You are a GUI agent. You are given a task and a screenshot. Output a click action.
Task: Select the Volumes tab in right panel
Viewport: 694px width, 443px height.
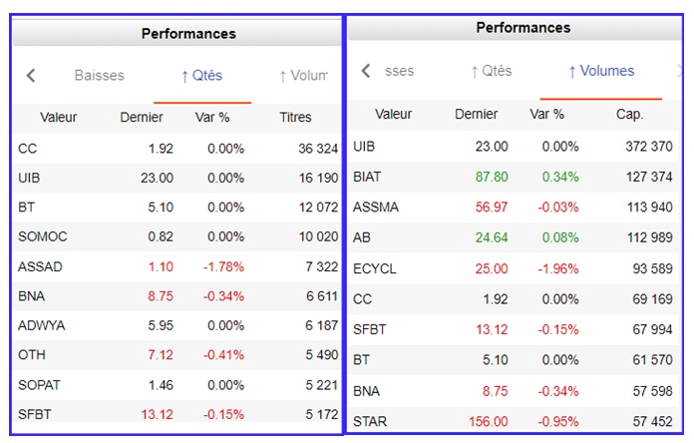[600, 71]
